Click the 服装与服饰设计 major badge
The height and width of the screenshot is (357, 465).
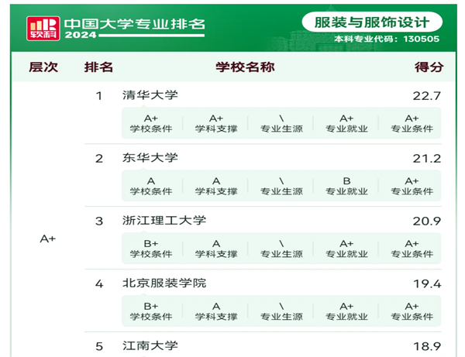[x=372, y=22]
